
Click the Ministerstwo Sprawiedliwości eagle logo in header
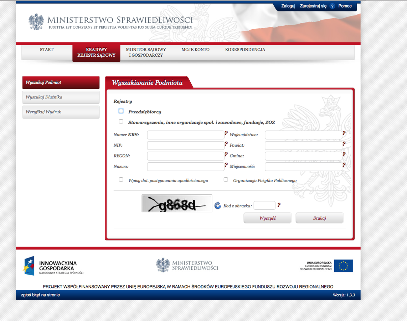[x=36, y=22]
